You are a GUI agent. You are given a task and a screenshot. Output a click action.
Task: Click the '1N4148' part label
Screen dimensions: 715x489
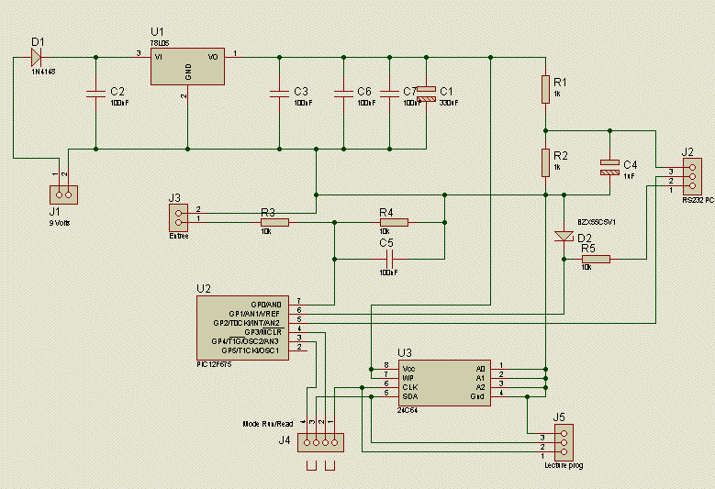[x=43, y=72]
